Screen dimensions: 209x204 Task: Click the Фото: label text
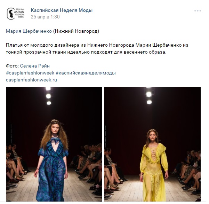point(13,66)
